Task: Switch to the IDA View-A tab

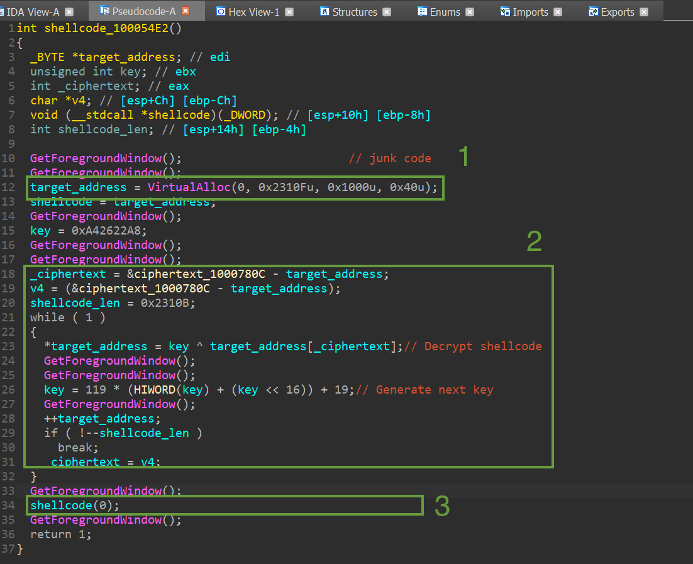Action: tap(33, 11)
